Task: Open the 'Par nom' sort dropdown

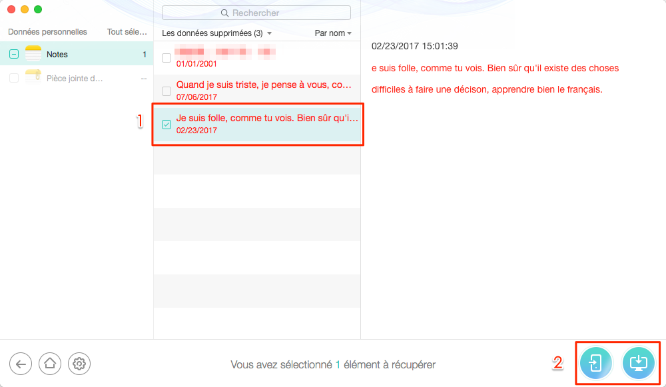Action: point(333,33)
